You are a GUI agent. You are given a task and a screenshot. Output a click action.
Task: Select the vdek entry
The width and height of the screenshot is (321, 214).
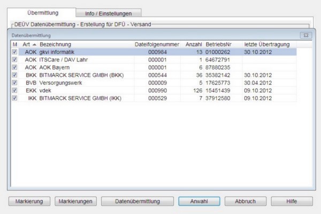point(154,91)
